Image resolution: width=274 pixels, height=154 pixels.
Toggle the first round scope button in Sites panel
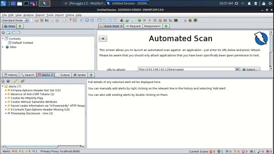(3, 33)
